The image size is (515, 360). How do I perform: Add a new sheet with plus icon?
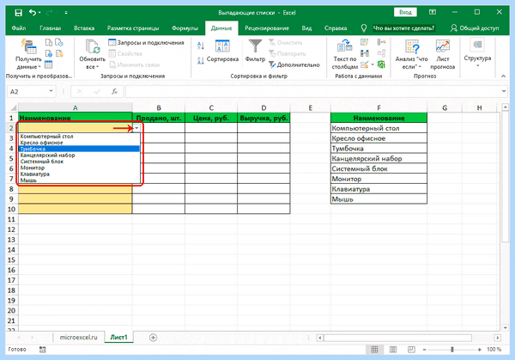153,338
